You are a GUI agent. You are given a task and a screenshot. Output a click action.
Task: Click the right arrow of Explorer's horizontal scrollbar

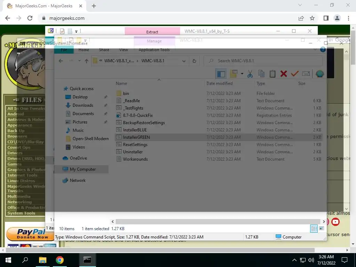click(324, 221)
